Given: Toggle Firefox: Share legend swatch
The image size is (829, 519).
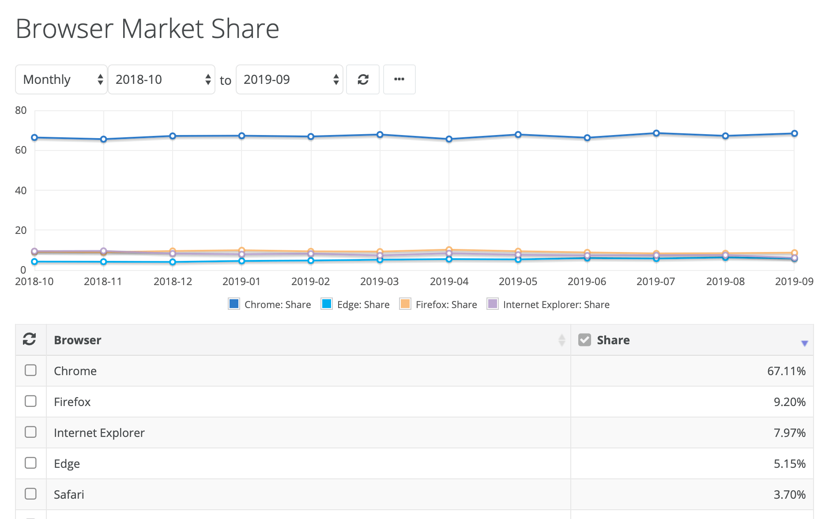Looking at the screenshot, I should pyautogui.click(x=405, y=304).
